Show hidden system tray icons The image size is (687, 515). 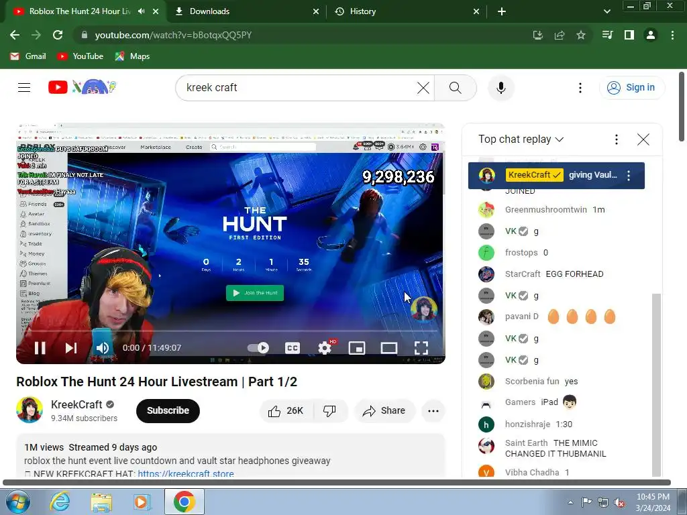point(570,502)
